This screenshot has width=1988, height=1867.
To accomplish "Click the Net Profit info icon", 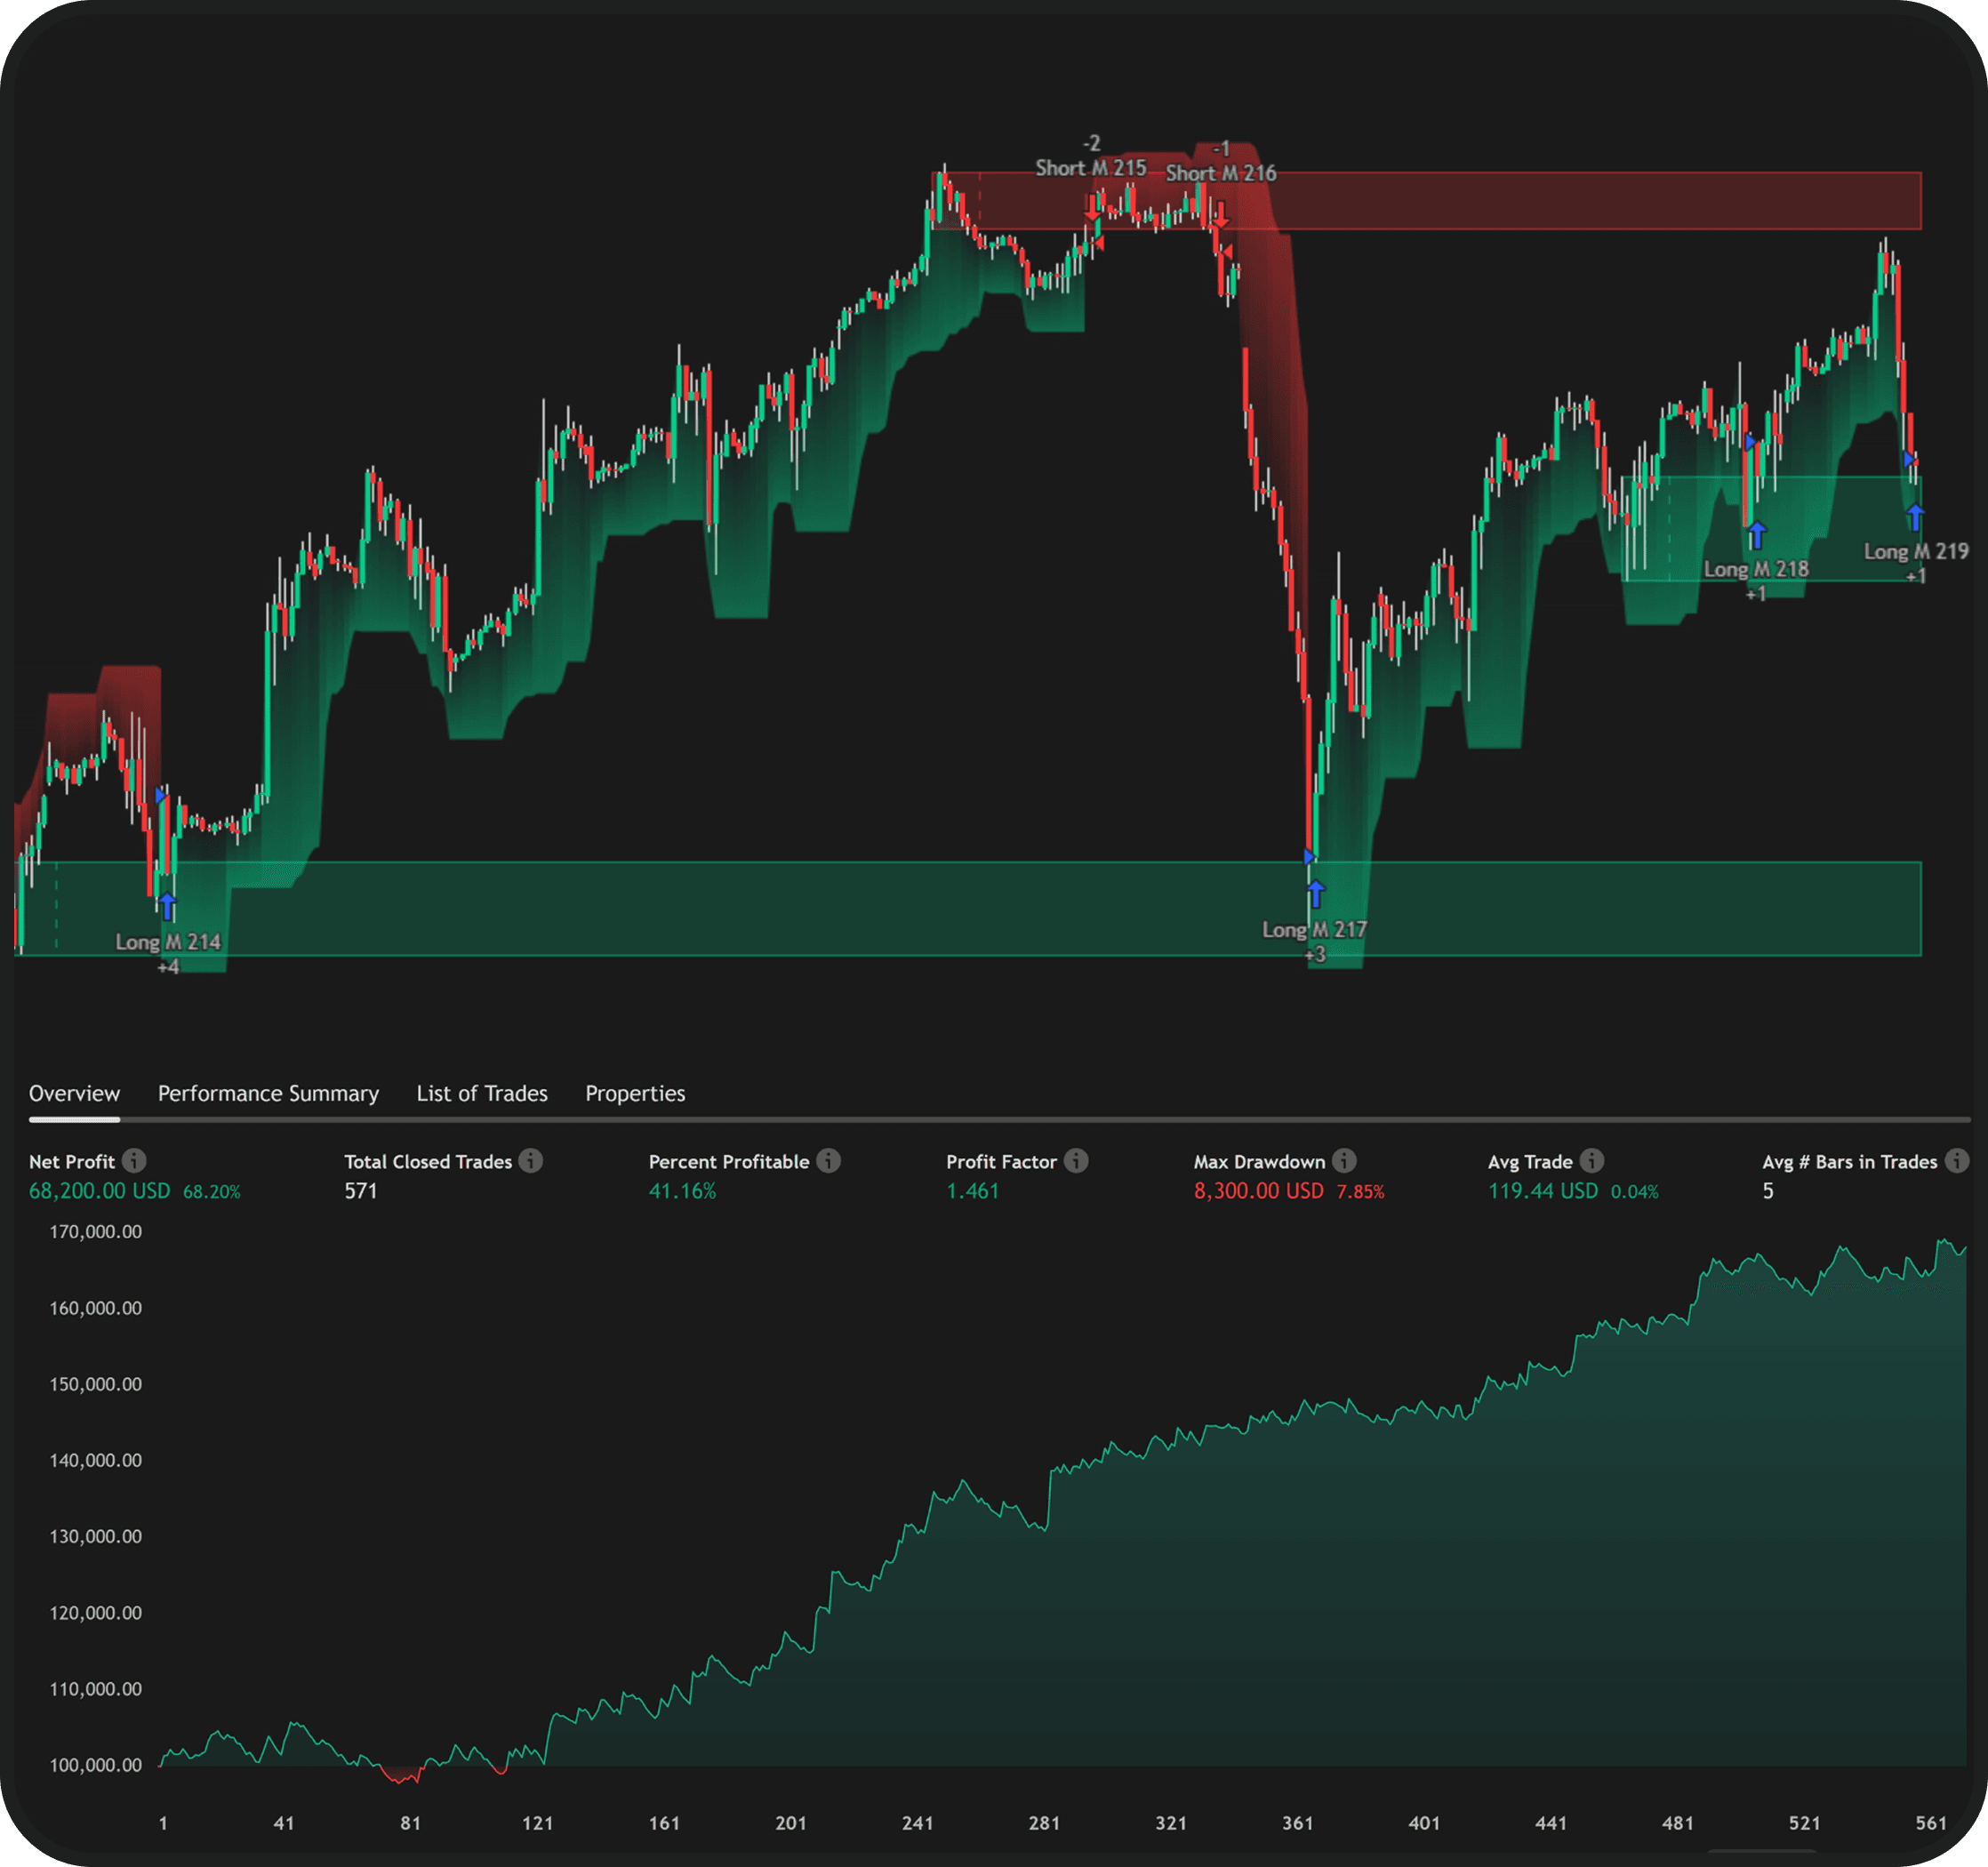I will pyautogui.click(x=136, y=1161).
